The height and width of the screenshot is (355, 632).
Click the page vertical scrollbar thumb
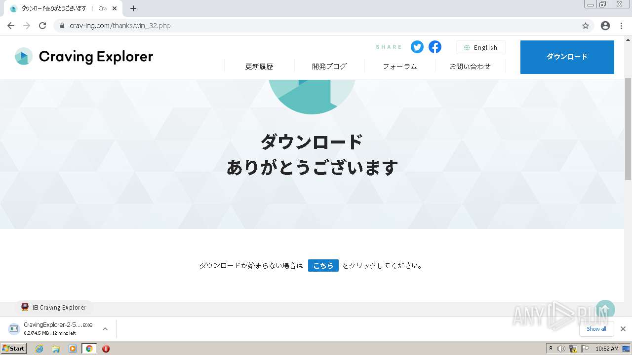[628, 128]
